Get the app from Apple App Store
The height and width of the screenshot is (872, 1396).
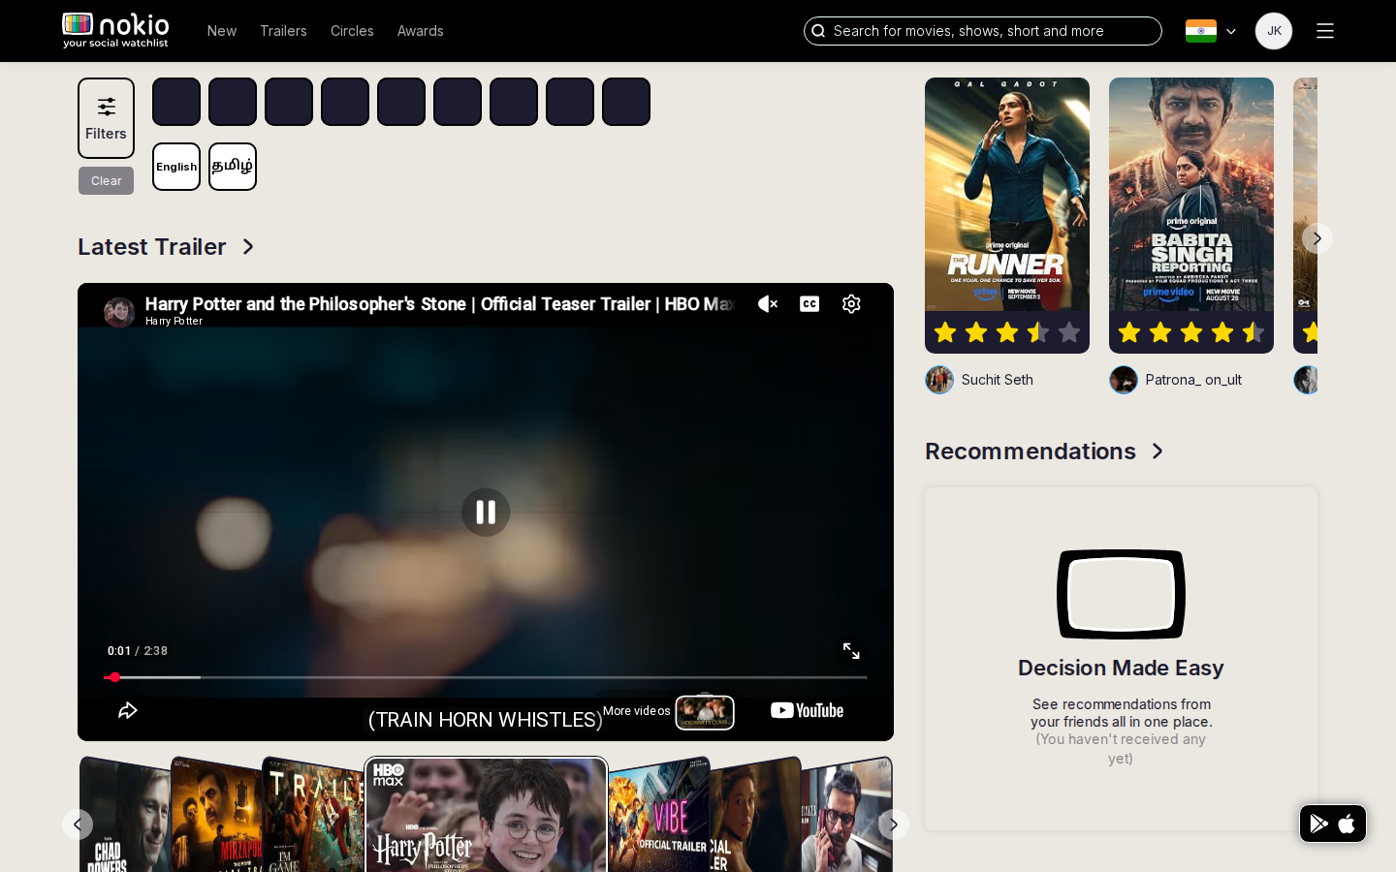(x=1347, y=824)
